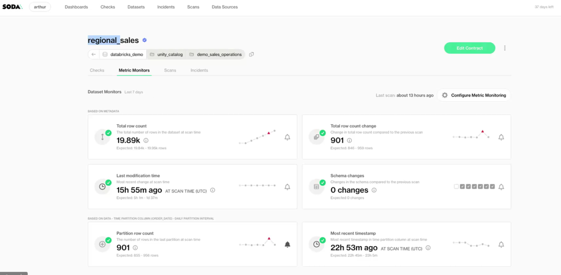This screenshot has height=275, width=561.
Task: Click the Edit Contract button
Action: tap(470, 48)
